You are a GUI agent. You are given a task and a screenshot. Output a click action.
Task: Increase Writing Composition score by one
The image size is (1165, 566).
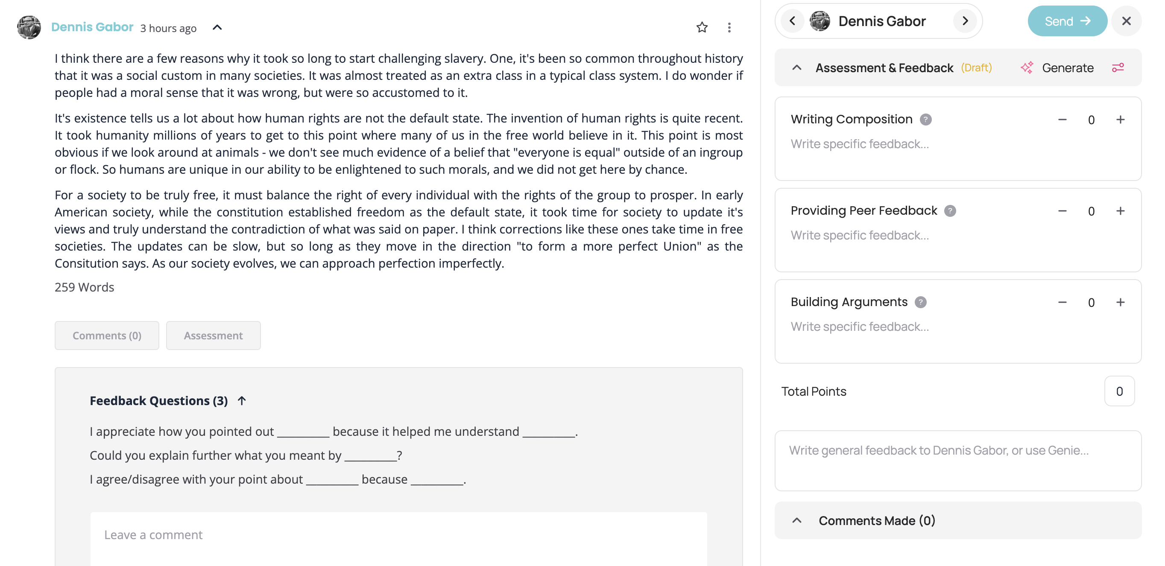click(1120, 120)
